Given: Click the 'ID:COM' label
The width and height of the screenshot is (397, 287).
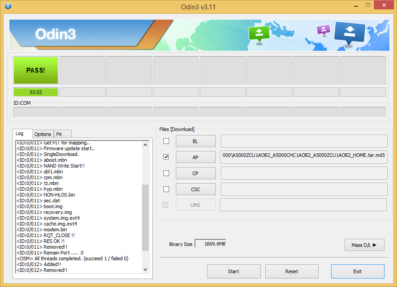Looking at the screenshot, I should coord(22,103).
